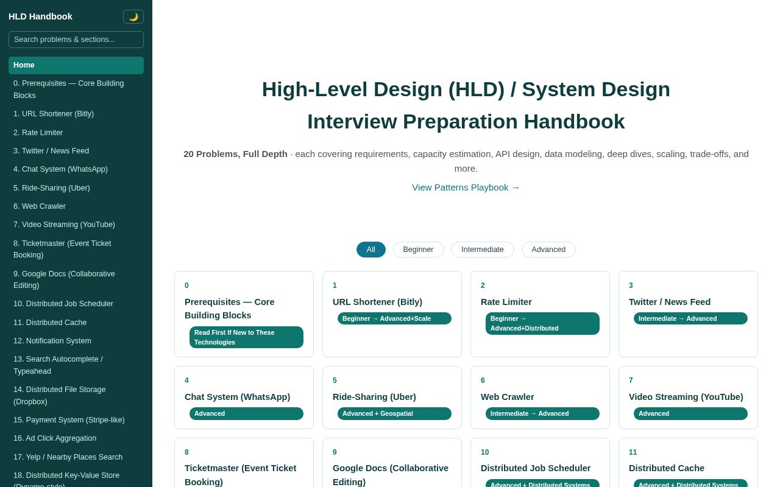Click the High-Level Design (HLD) main heading

(466, 105)
